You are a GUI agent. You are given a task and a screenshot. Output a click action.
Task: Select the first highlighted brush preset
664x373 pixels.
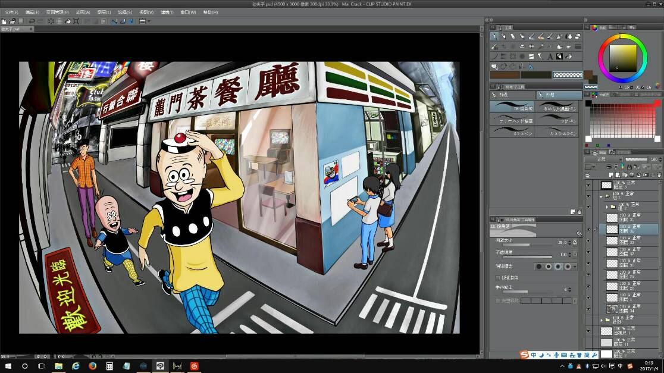point(512,106)
